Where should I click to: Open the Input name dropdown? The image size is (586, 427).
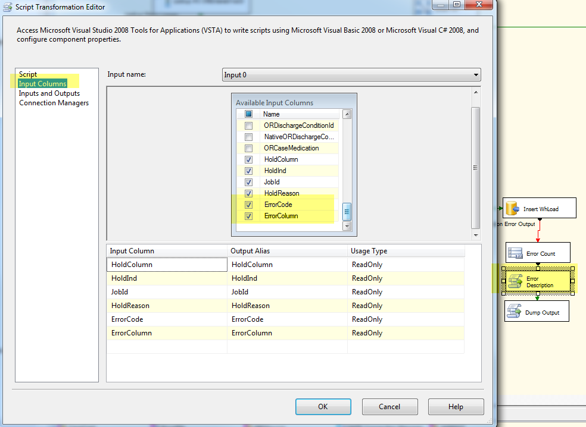click(476, 74)
